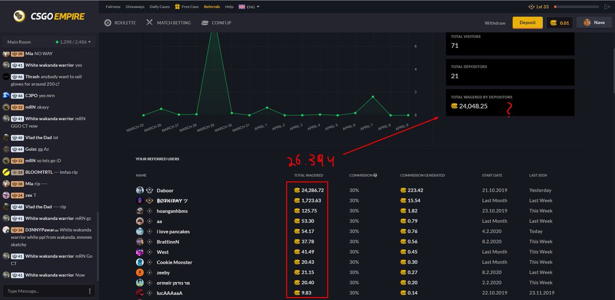Viewport: 615px width, 300px height.
Task: Select the Daily Cases menu item
Action: point(160,7)
